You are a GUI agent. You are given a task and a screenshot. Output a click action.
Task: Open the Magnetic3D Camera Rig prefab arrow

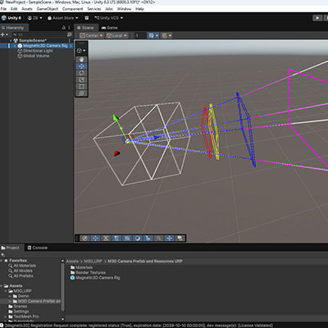pos(71,46)
